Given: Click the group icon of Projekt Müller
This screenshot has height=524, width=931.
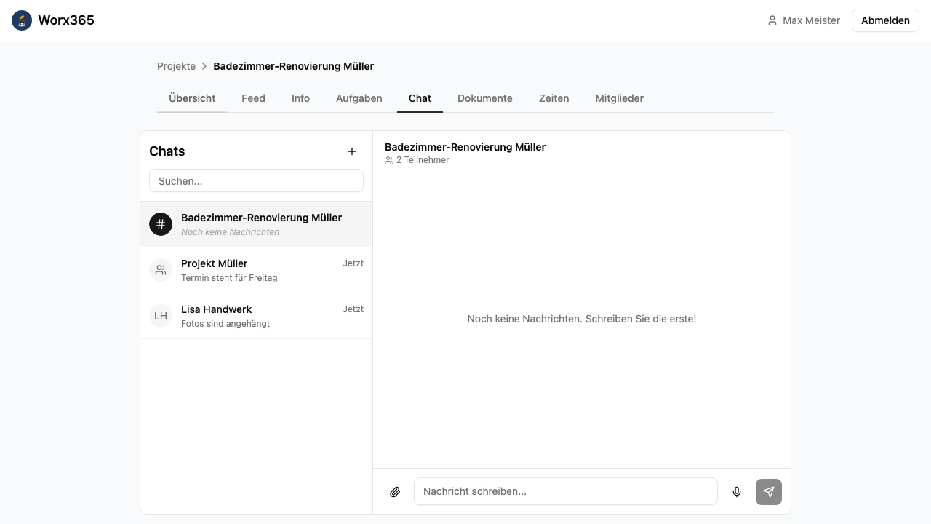Looking at the screenshot, I should (161, 270).
